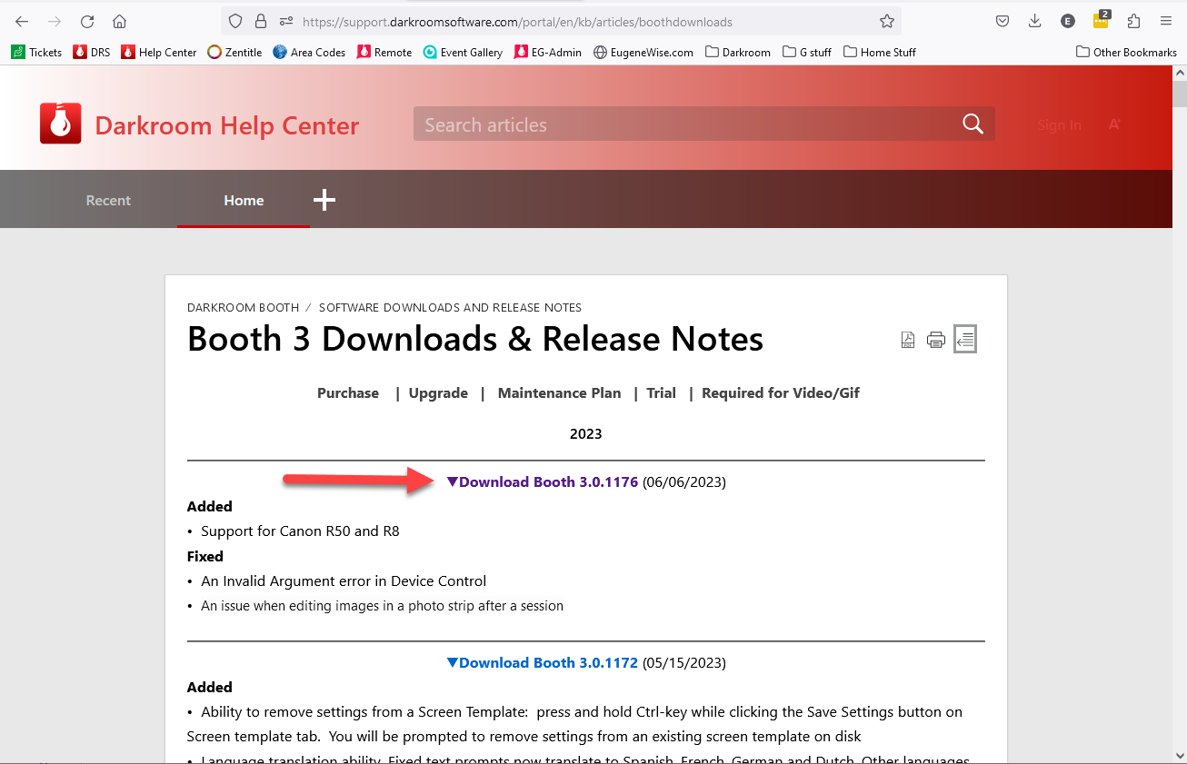Viewport: 1187px width, 764px height.
Task: Click the Darkroom Help Center title text
Action: pos(227,125)
